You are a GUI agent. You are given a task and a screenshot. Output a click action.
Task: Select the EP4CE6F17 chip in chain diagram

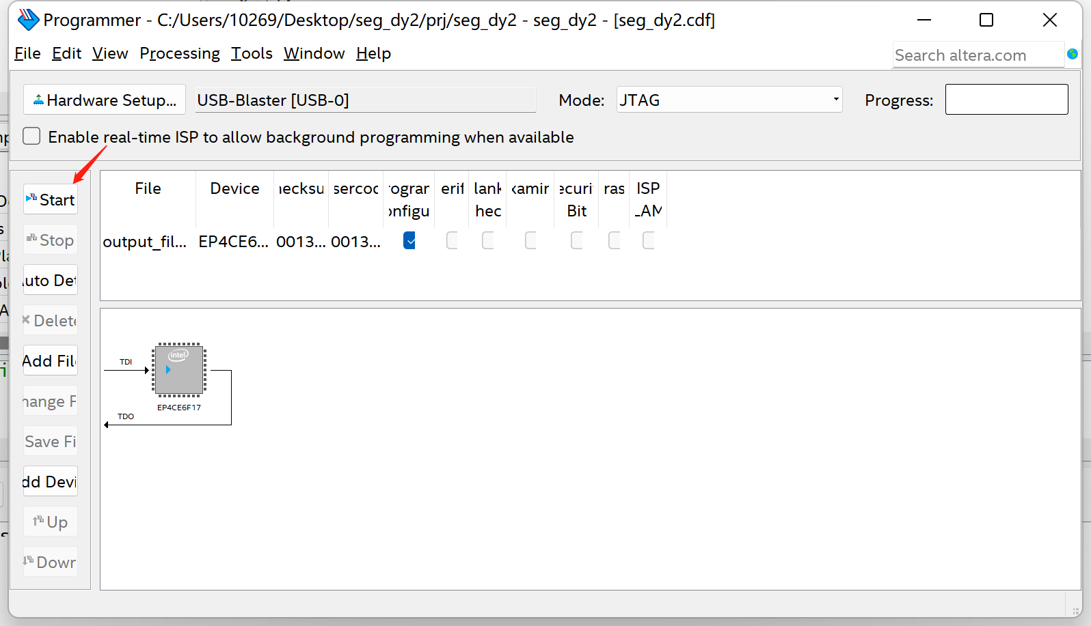(x=179, y=370)
